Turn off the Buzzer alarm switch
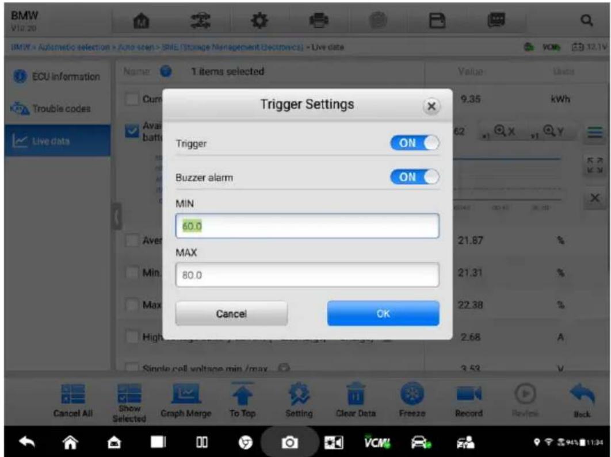 [415, 177]
